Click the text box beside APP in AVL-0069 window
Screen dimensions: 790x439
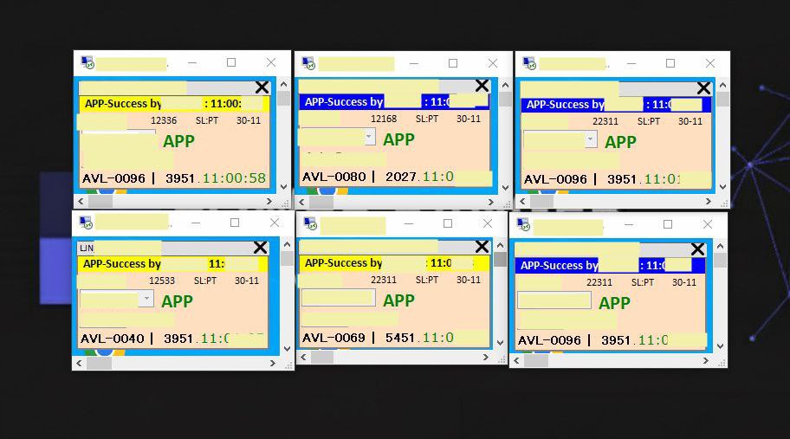339,298
